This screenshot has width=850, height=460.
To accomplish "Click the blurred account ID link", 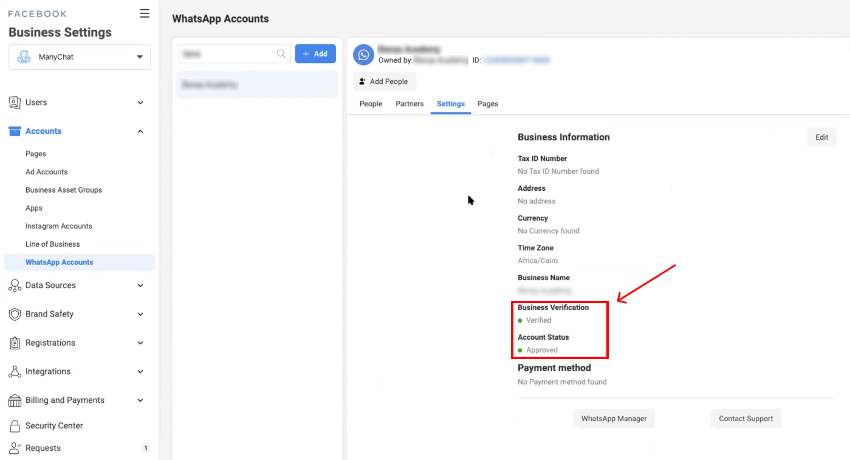I will pyautogui.click(x=517, y=60).
